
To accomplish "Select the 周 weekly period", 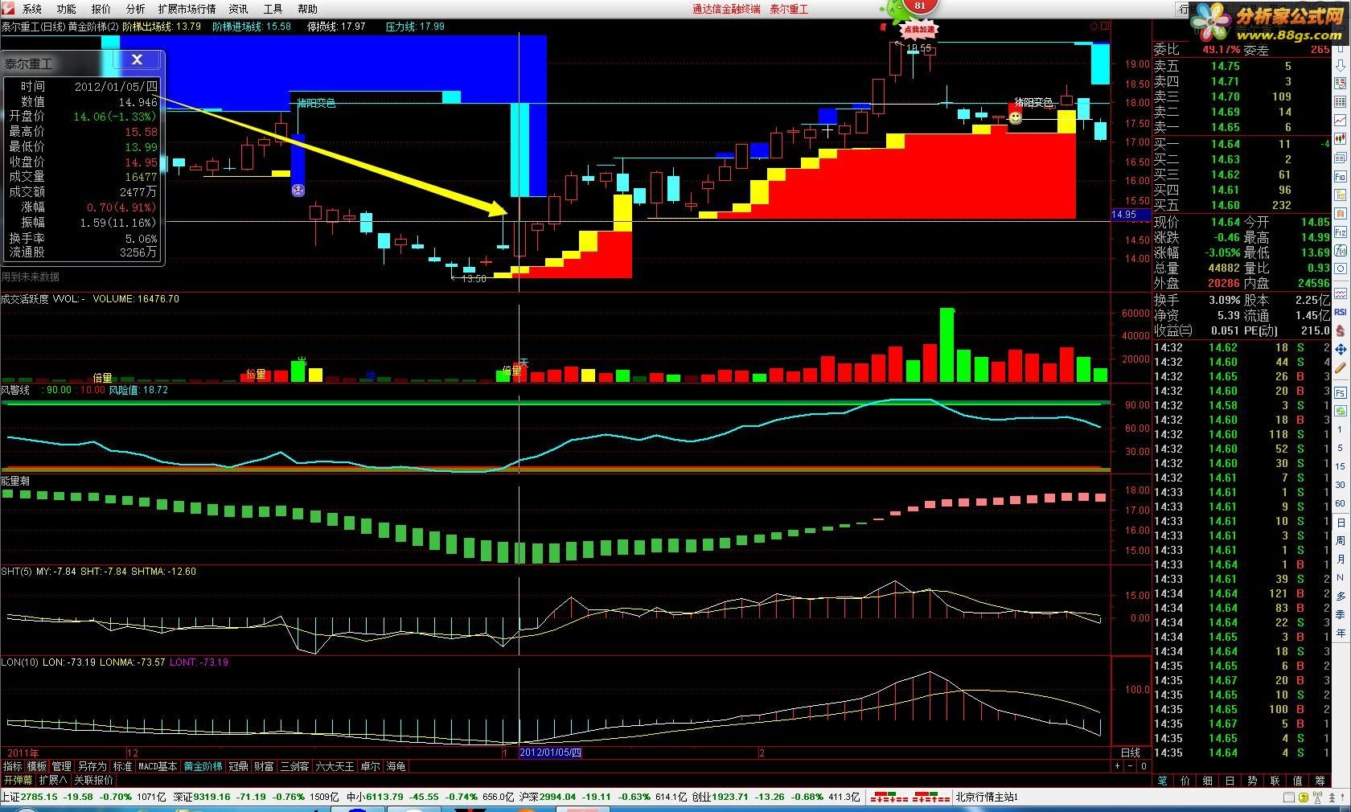I will (x=1340, y=541).
